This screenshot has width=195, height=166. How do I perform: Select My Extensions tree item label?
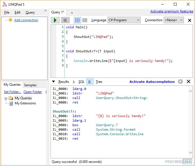(25, 103)
